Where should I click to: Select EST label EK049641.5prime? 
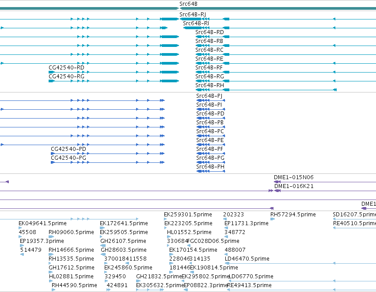click(43, 223)
